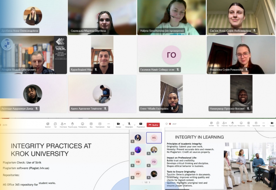The image size is (276, 190).
Task: Select the PP participant thumbnail
Action: 138,174
